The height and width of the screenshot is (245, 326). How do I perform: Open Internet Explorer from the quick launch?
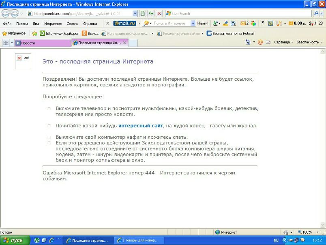(x=51, y=241)
